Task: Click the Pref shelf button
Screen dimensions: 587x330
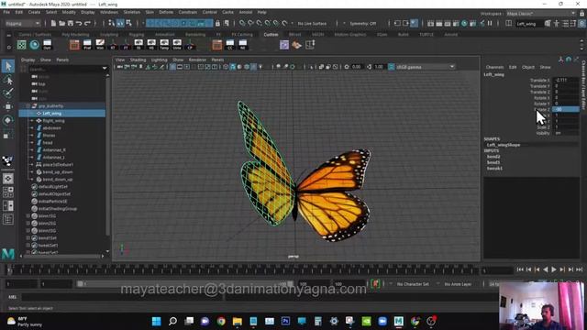Action: pos(87,45)
